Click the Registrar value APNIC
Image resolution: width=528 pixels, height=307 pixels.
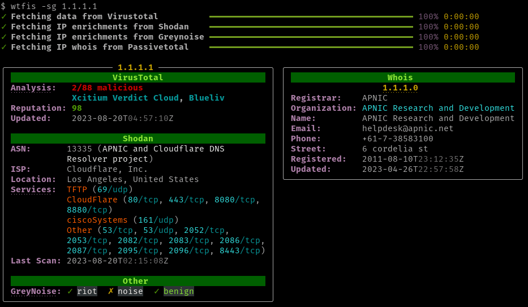[375, 98]
